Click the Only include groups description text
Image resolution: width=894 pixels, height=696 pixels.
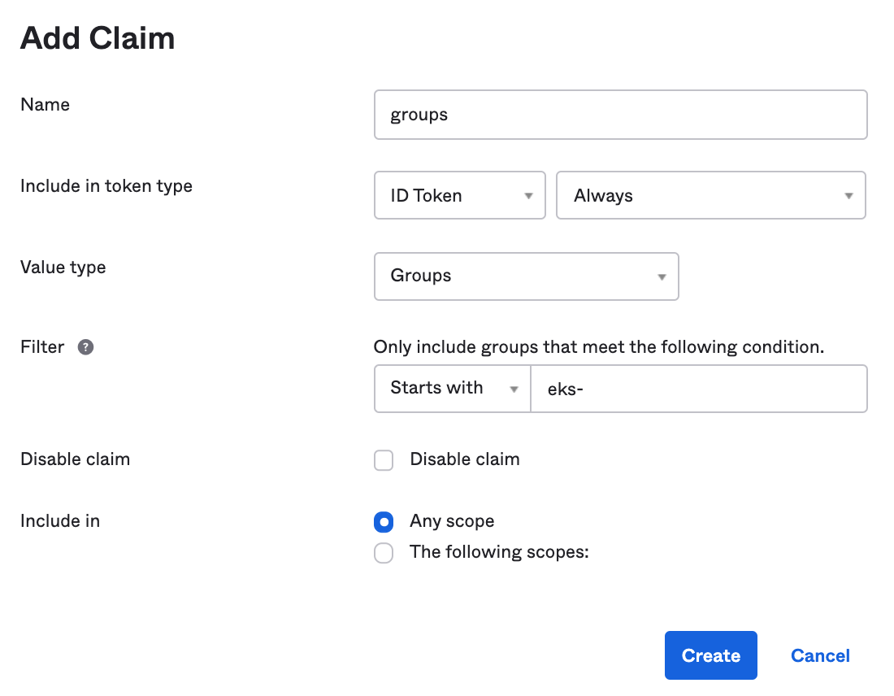598,347
